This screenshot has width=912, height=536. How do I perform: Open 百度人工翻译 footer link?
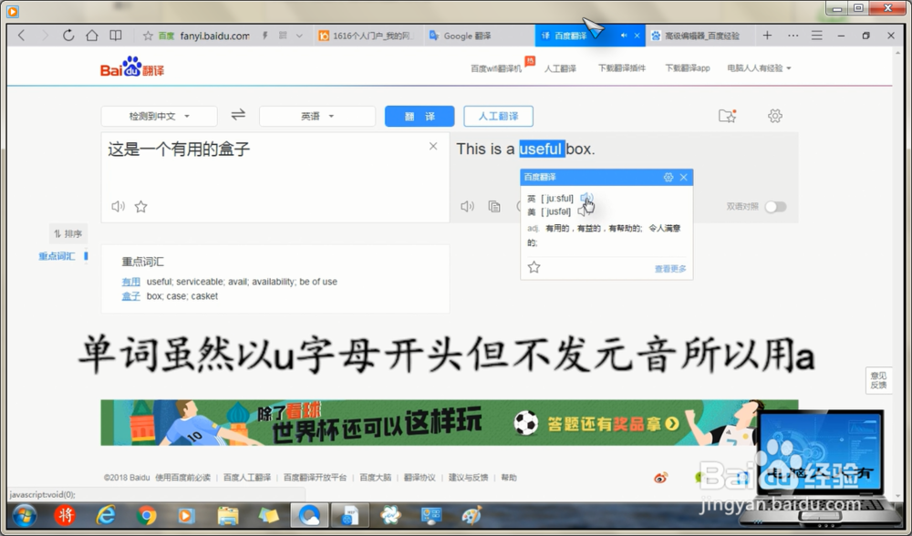click(x=247, y=478)
